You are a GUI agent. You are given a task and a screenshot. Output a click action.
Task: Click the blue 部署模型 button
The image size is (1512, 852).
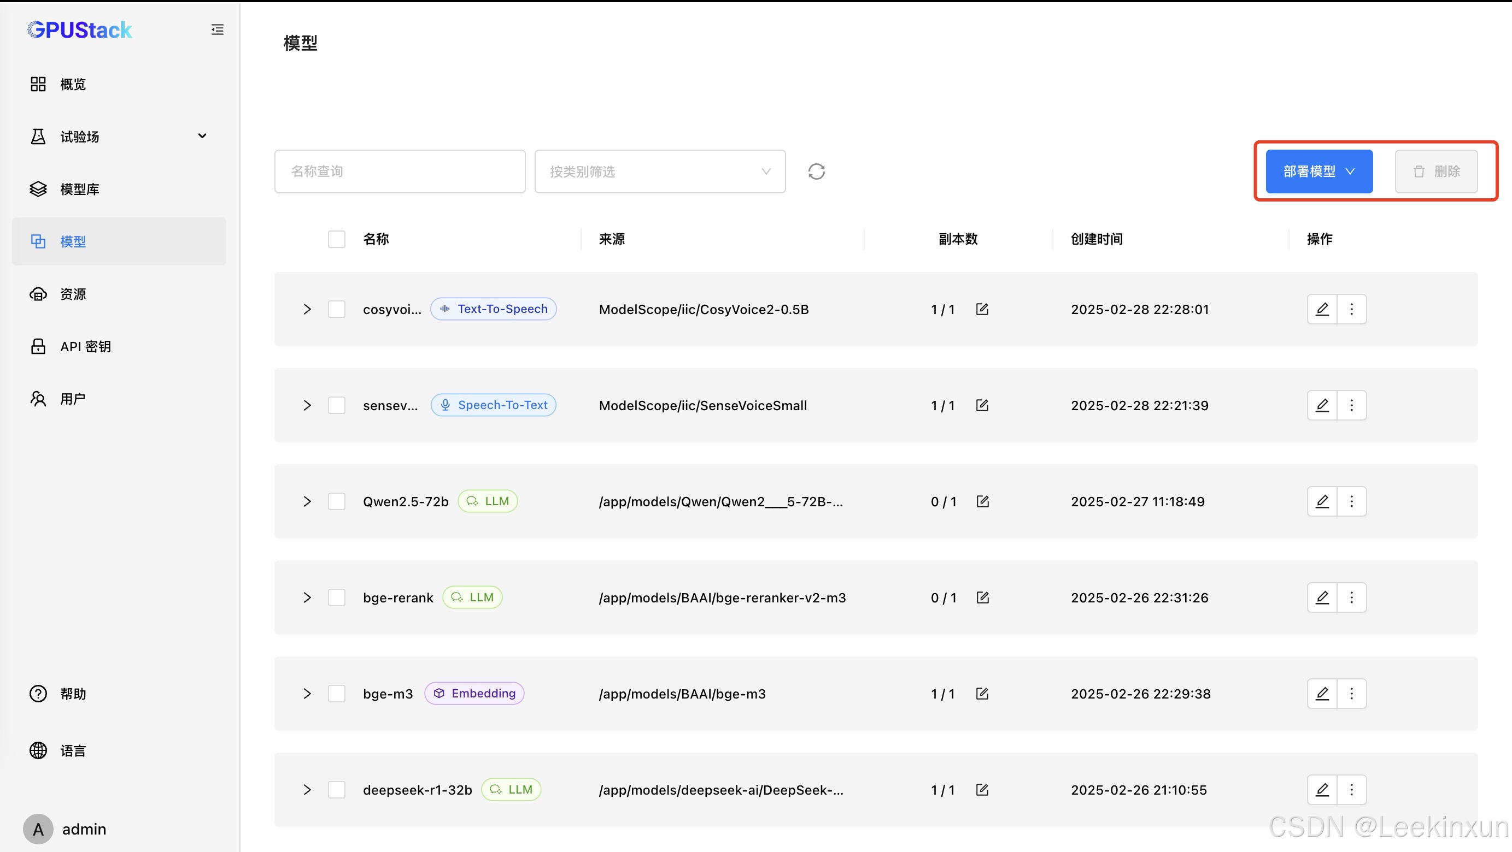click(x=1318, y=171)
